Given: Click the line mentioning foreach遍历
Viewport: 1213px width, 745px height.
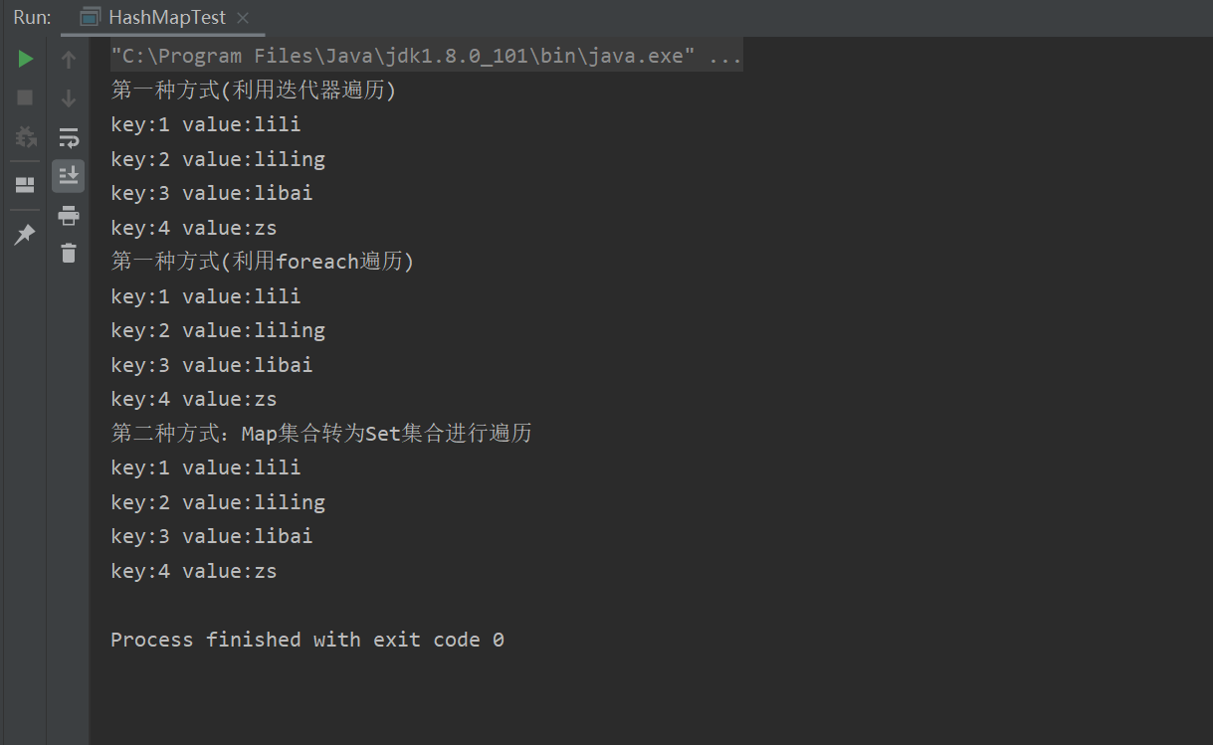Looking at the screenshot, I should [x=263, y=262].
